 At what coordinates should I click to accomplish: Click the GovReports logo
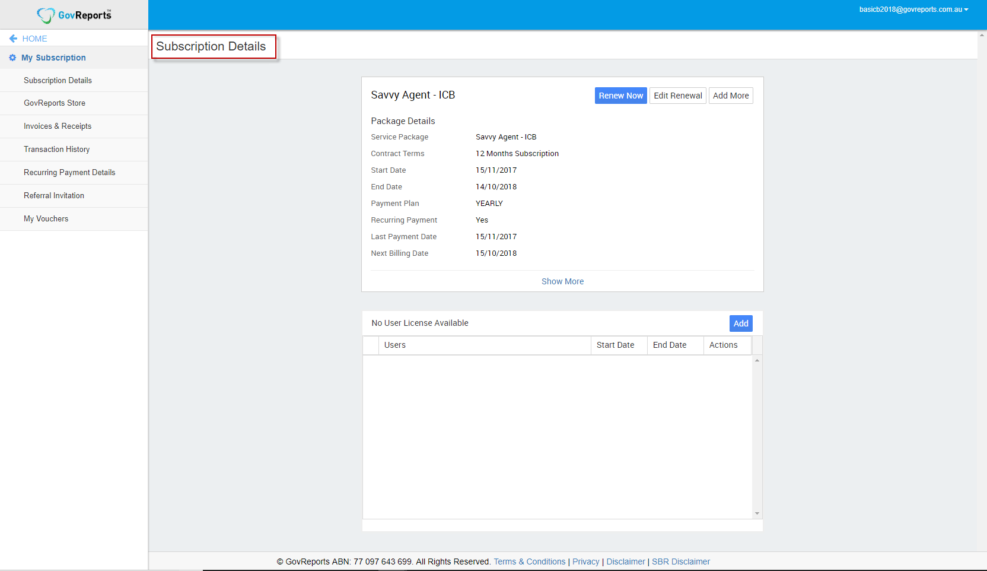coord(74,15)
